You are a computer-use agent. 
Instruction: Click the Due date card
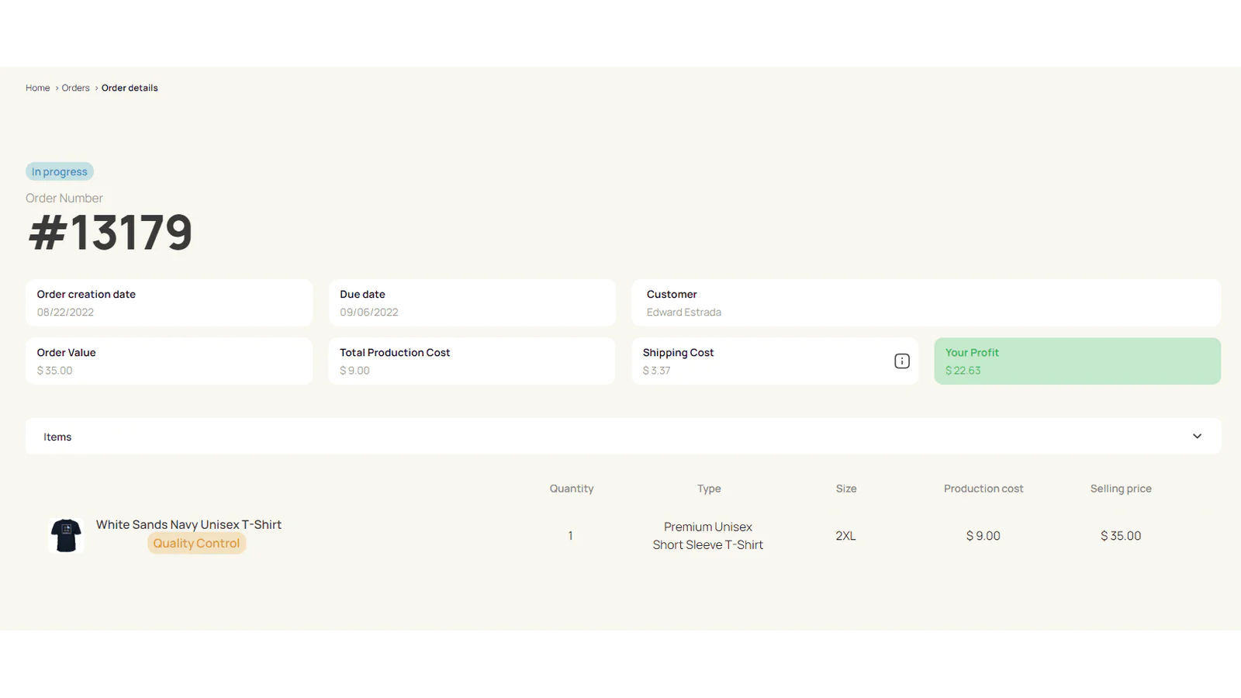pyautogui.click(x=472, y=302)
